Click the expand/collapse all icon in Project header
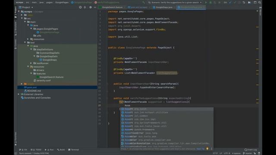Viewport: 276px width, 155px height. [85, 7]
